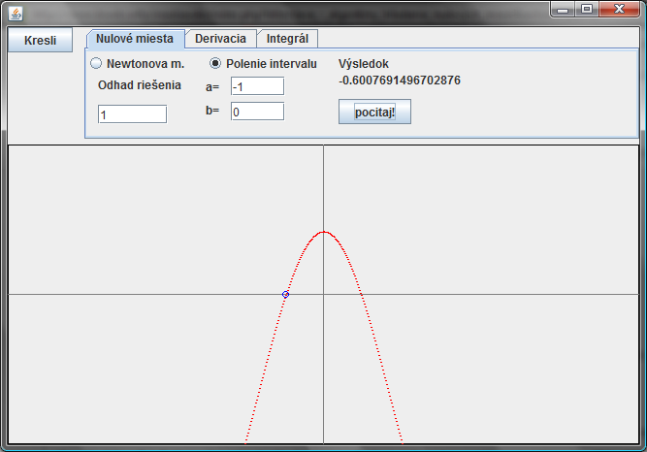Click the blue root marker on graph
This screenshot has height=452, width=647.
tap(285, 294)
